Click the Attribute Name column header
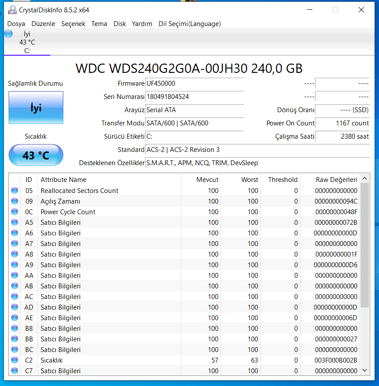 click(x=109, y=180)
